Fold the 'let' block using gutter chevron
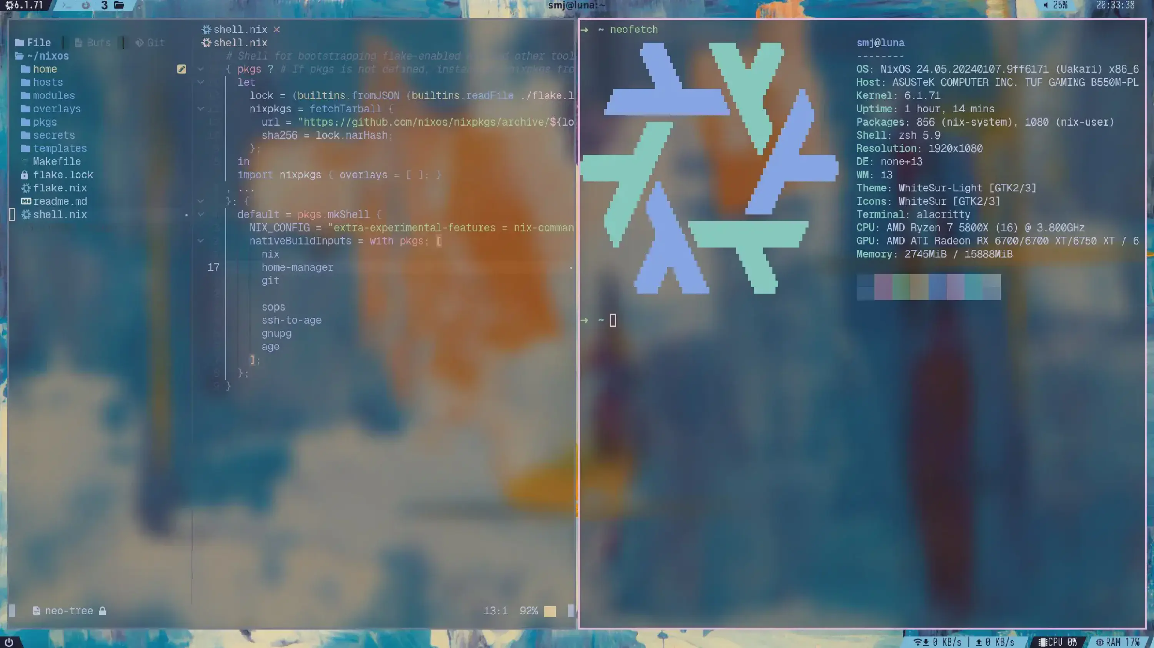This screenshot has height=648, width=1154. pos(201,82)
